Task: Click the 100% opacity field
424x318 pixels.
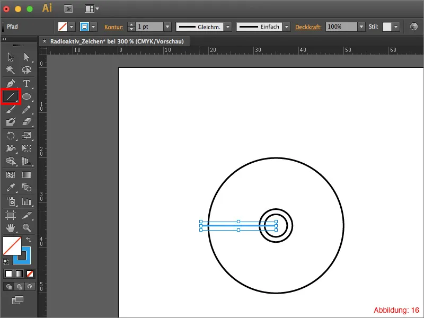Action: (341, 27)
